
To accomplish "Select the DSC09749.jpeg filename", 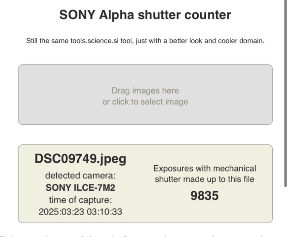I will (81, 158).
